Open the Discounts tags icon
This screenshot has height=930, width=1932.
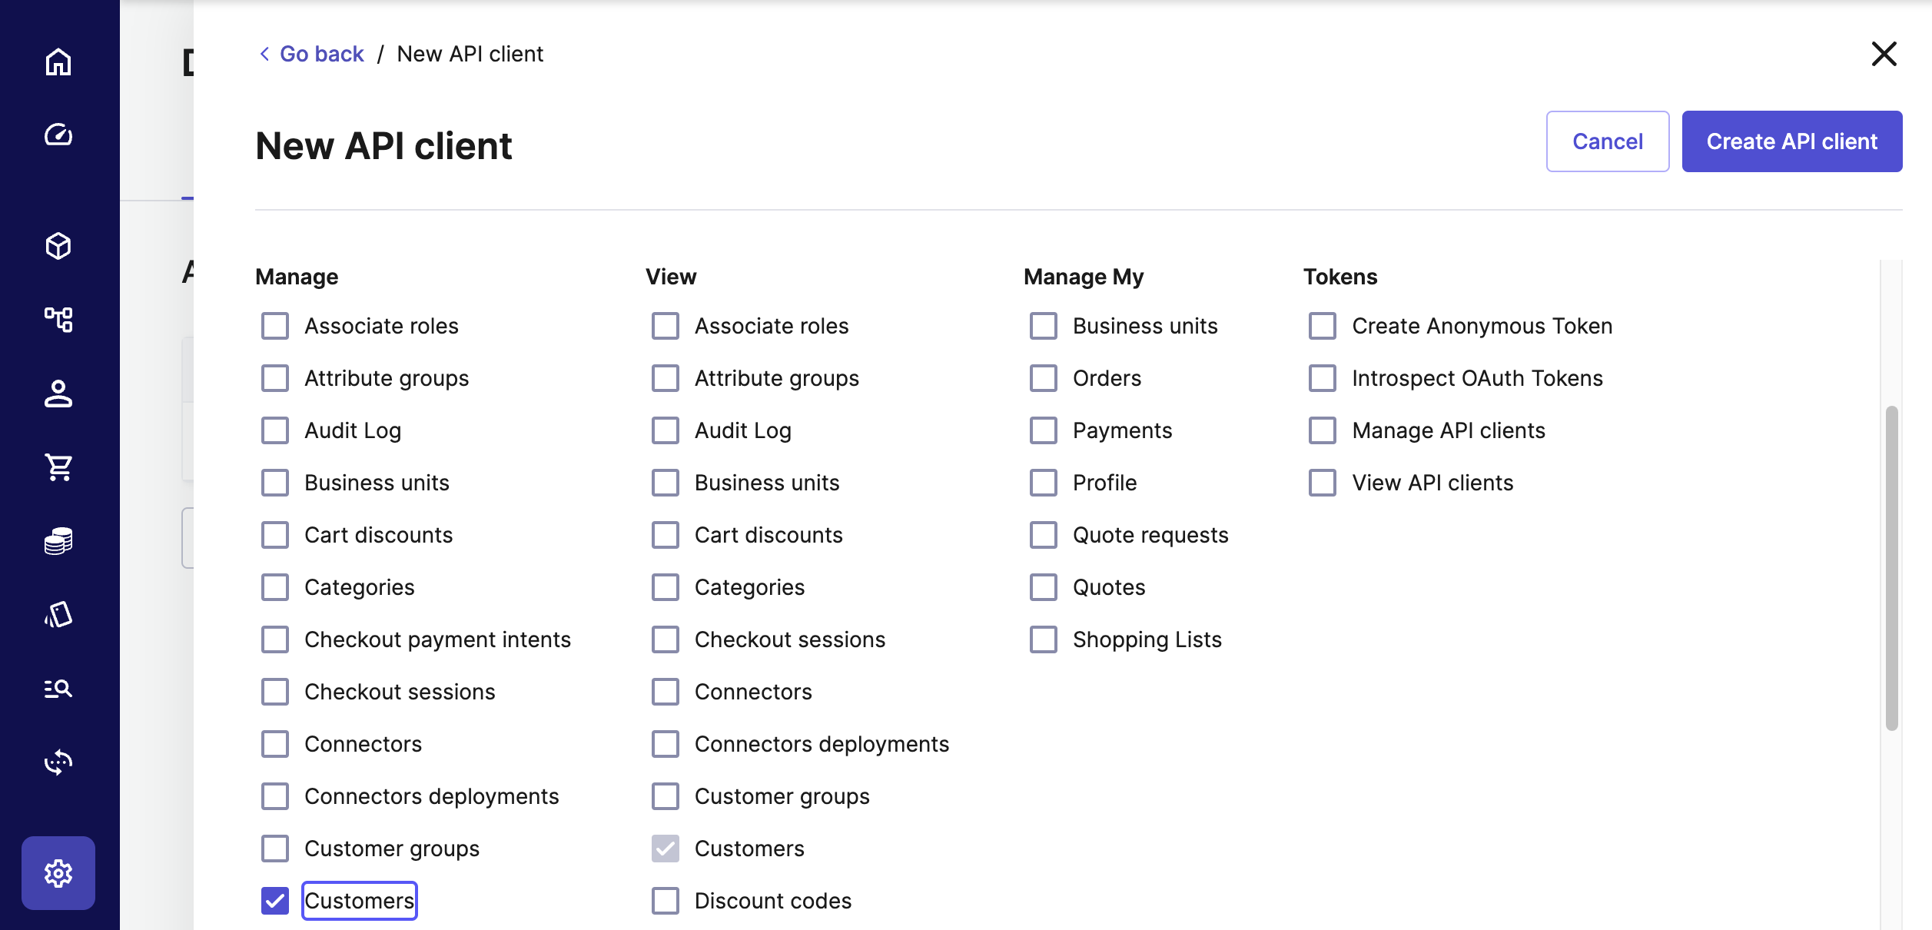point(58,615)
